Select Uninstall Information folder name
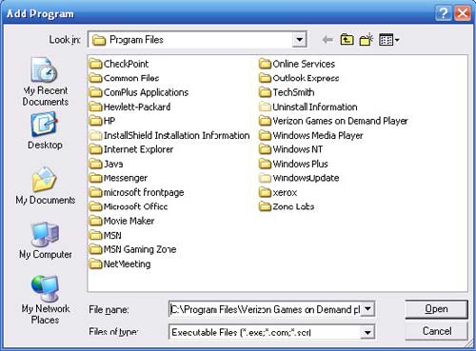This screenshot has height=351, width=476. [x=315, y=107]
